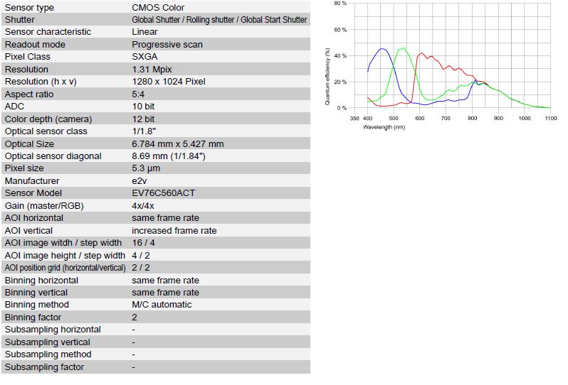Viewport: 568px width, 385px height.
Task: Click the '4x/4x' gain value
Action: coord(143,206)
